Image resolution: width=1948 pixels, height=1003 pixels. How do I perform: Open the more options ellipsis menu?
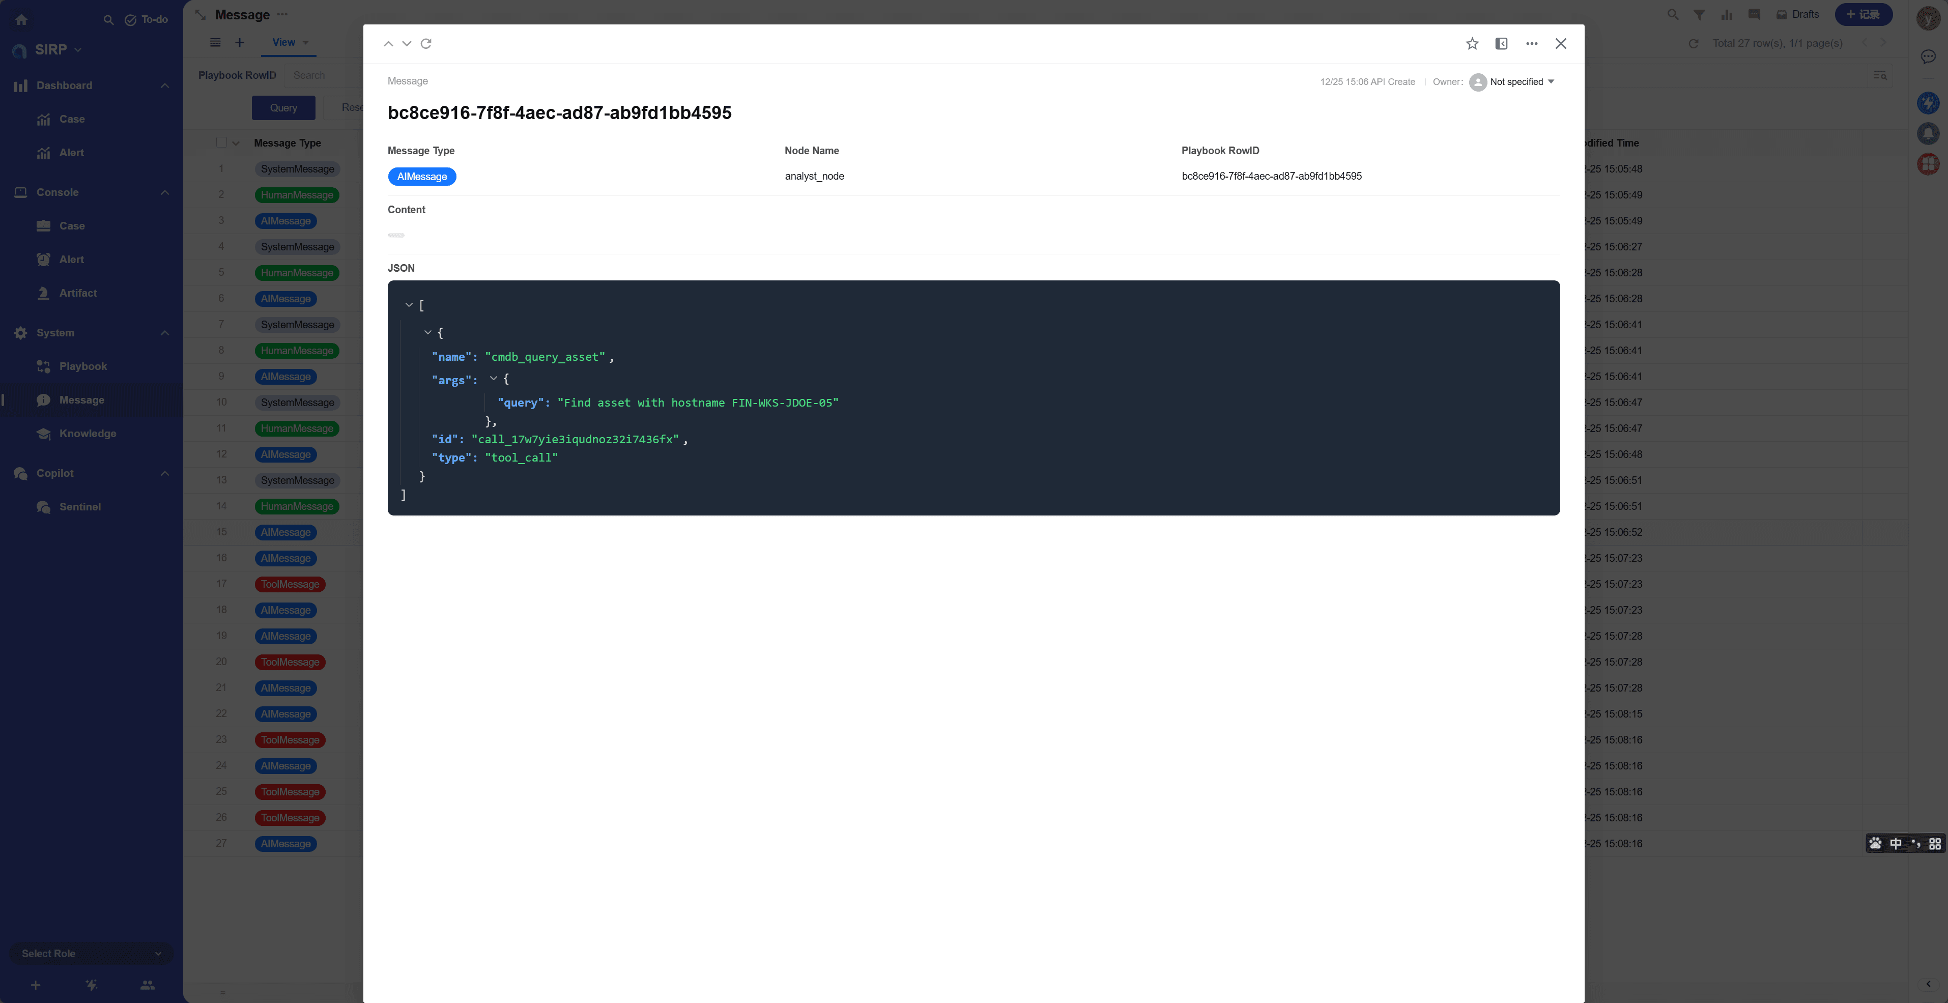pos(1531,44)
